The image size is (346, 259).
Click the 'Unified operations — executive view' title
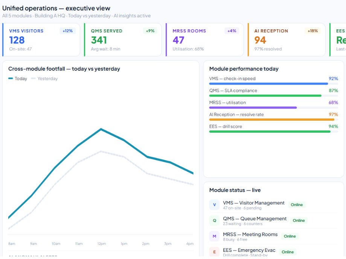pyautogui.click(x=56, y=8)
